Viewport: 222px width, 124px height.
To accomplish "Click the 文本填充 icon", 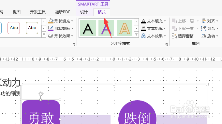I will click(x=143, y=21).
